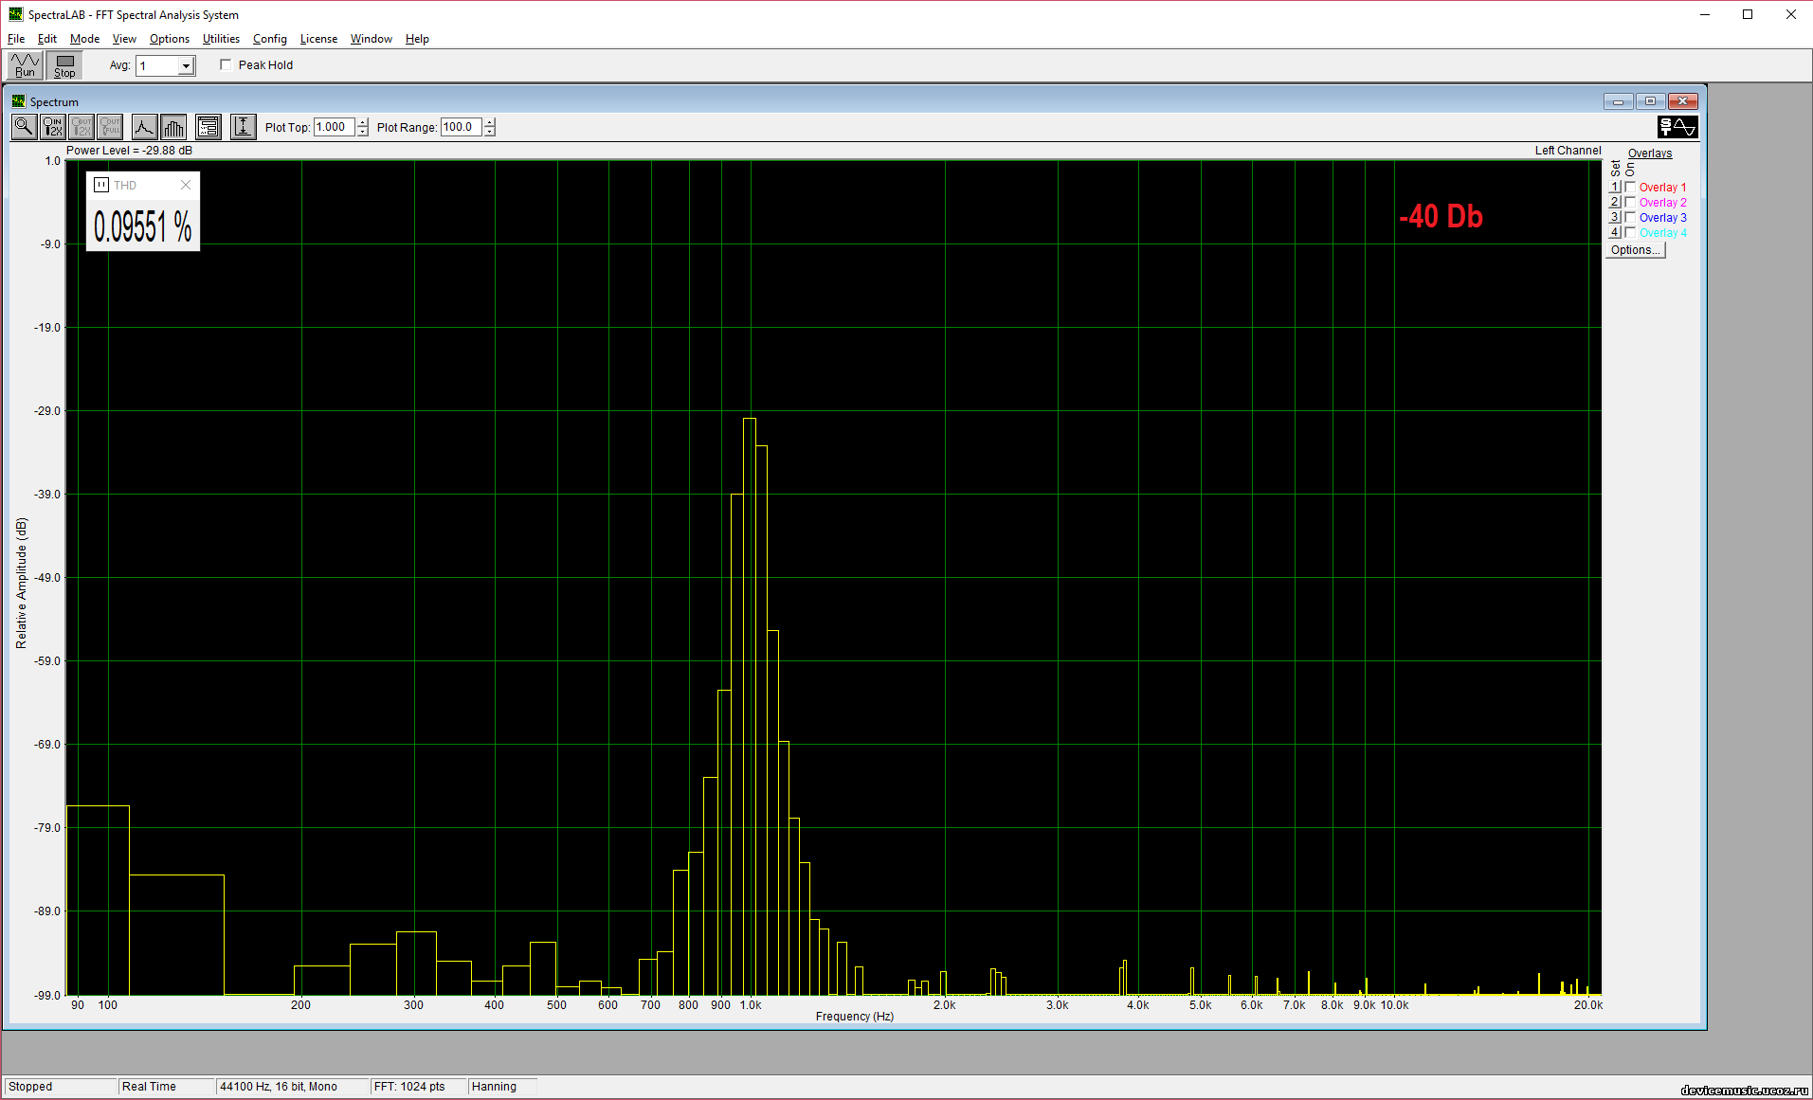Click the Zoom In 2X icon
Screen dimensions: 1813x1100
53,127
